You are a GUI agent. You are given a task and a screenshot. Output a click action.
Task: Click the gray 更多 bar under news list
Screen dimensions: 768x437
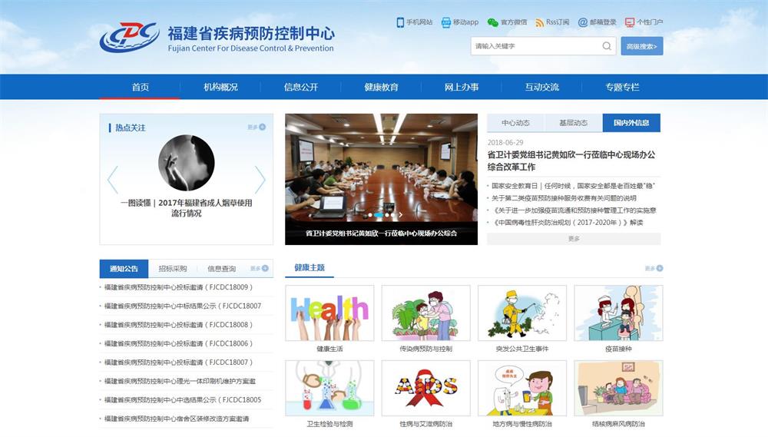click(574, 239)
